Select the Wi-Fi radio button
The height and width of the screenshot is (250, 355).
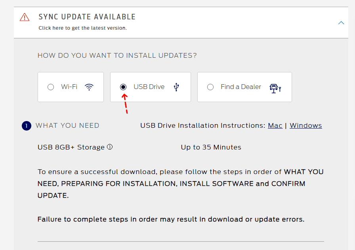[x=51, y=87]
